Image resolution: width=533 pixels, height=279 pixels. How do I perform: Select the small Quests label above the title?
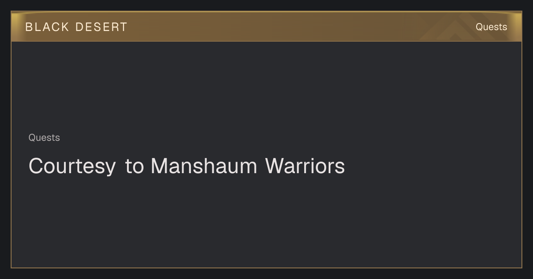coord(44,138)
